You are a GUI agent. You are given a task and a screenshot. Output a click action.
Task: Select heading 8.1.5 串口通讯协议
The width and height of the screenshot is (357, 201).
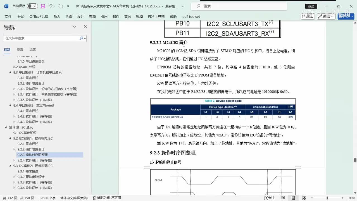(31, 61)
